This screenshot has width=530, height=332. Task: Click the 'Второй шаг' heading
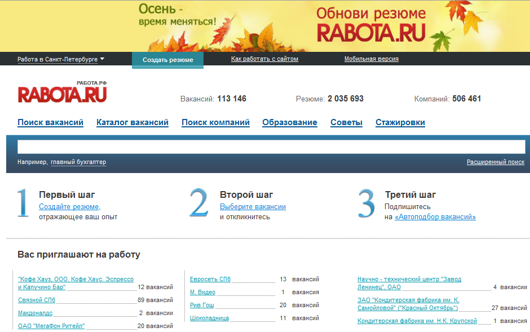[246, 195]
